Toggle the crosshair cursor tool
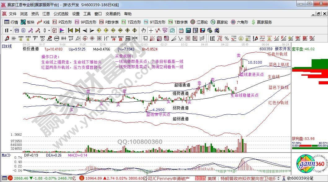Image resolution: width=328 pixels, height=182 pixels. click(151, 30)
